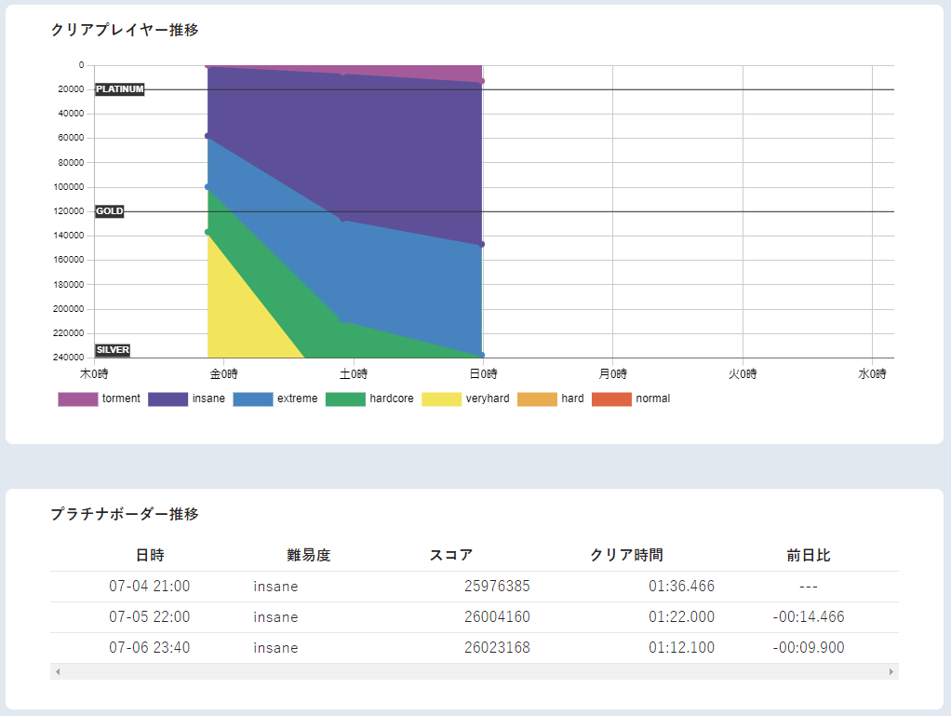Click the 日時 column header
This screenshot has height=716, width=951.
click(x=150, y=556)
